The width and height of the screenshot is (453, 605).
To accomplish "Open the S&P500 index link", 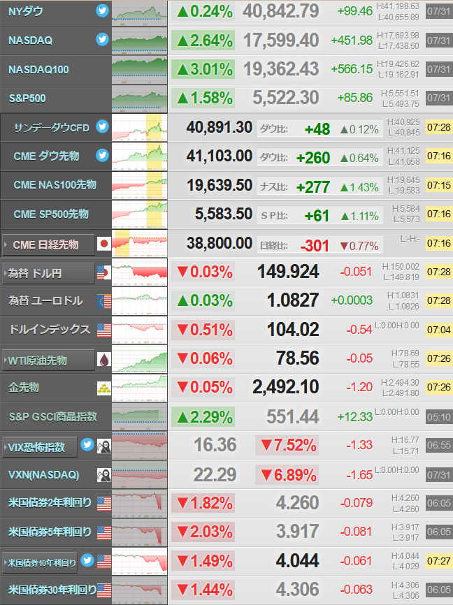I will pos(27,99).
